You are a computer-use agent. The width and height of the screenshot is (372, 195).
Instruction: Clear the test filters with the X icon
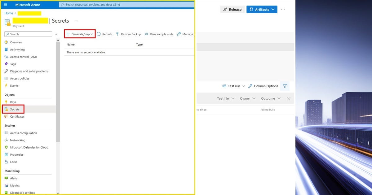(289, 98)
